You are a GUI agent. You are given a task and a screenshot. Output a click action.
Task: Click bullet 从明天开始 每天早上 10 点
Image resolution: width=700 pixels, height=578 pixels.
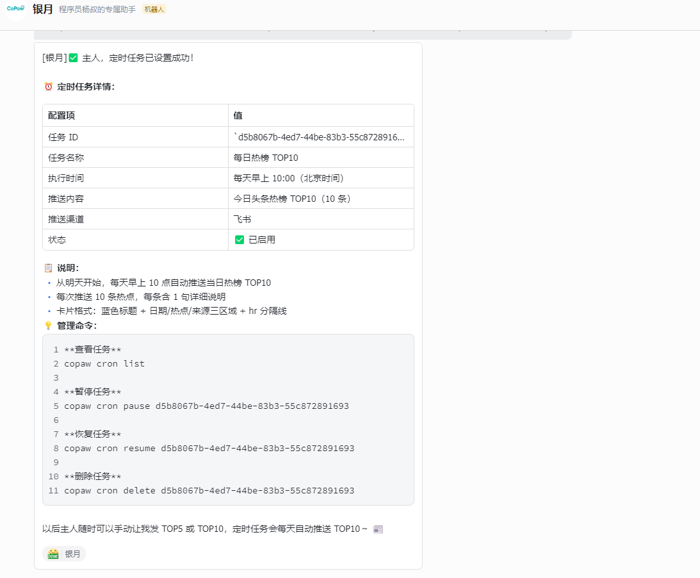[163, 283]
